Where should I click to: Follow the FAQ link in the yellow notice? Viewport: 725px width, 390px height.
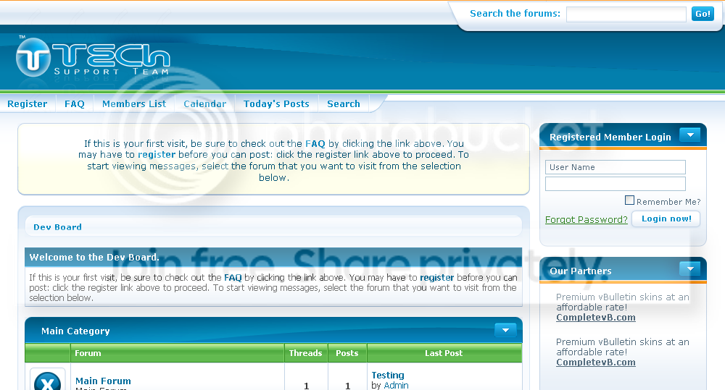click(315, 143)
